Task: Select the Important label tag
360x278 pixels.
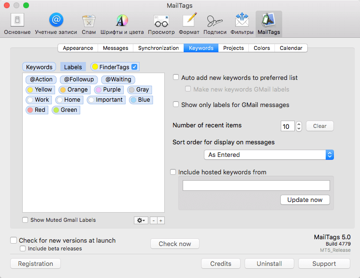Action: click(x=106, y=100)
